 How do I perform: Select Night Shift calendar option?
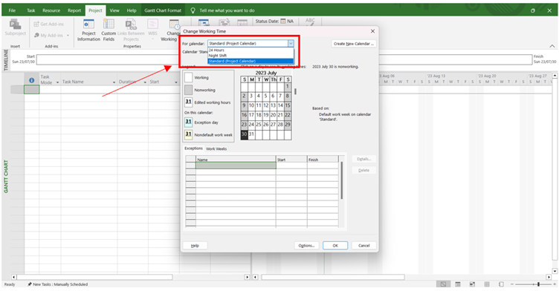[x=251, y=56]
